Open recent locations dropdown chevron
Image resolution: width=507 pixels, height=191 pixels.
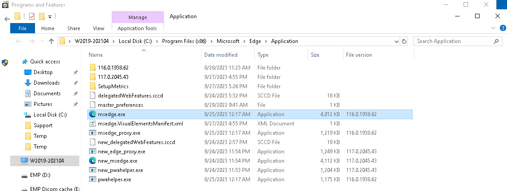pyautogui.click(x=42, y=41)
